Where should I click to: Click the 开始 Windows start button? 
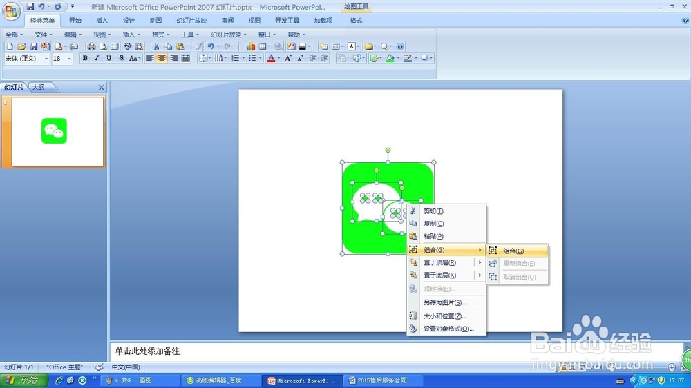tap(22, 380)
